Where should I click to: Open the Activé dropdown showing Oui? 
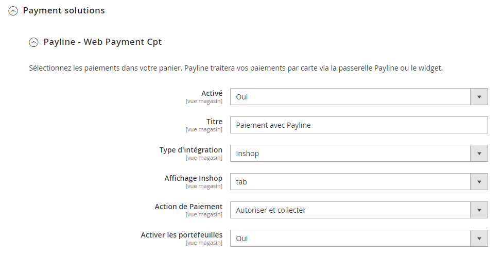pos(350,96)
